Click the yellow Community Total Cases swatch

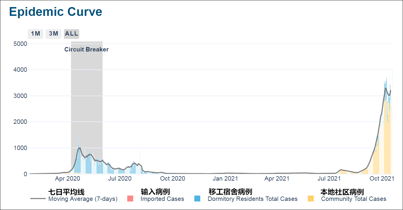tap(311, 199)
